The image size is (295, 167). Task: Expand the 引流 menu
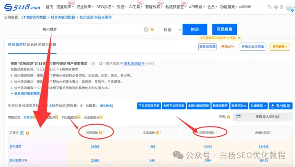pyautogui.click(x=121, y=7)
